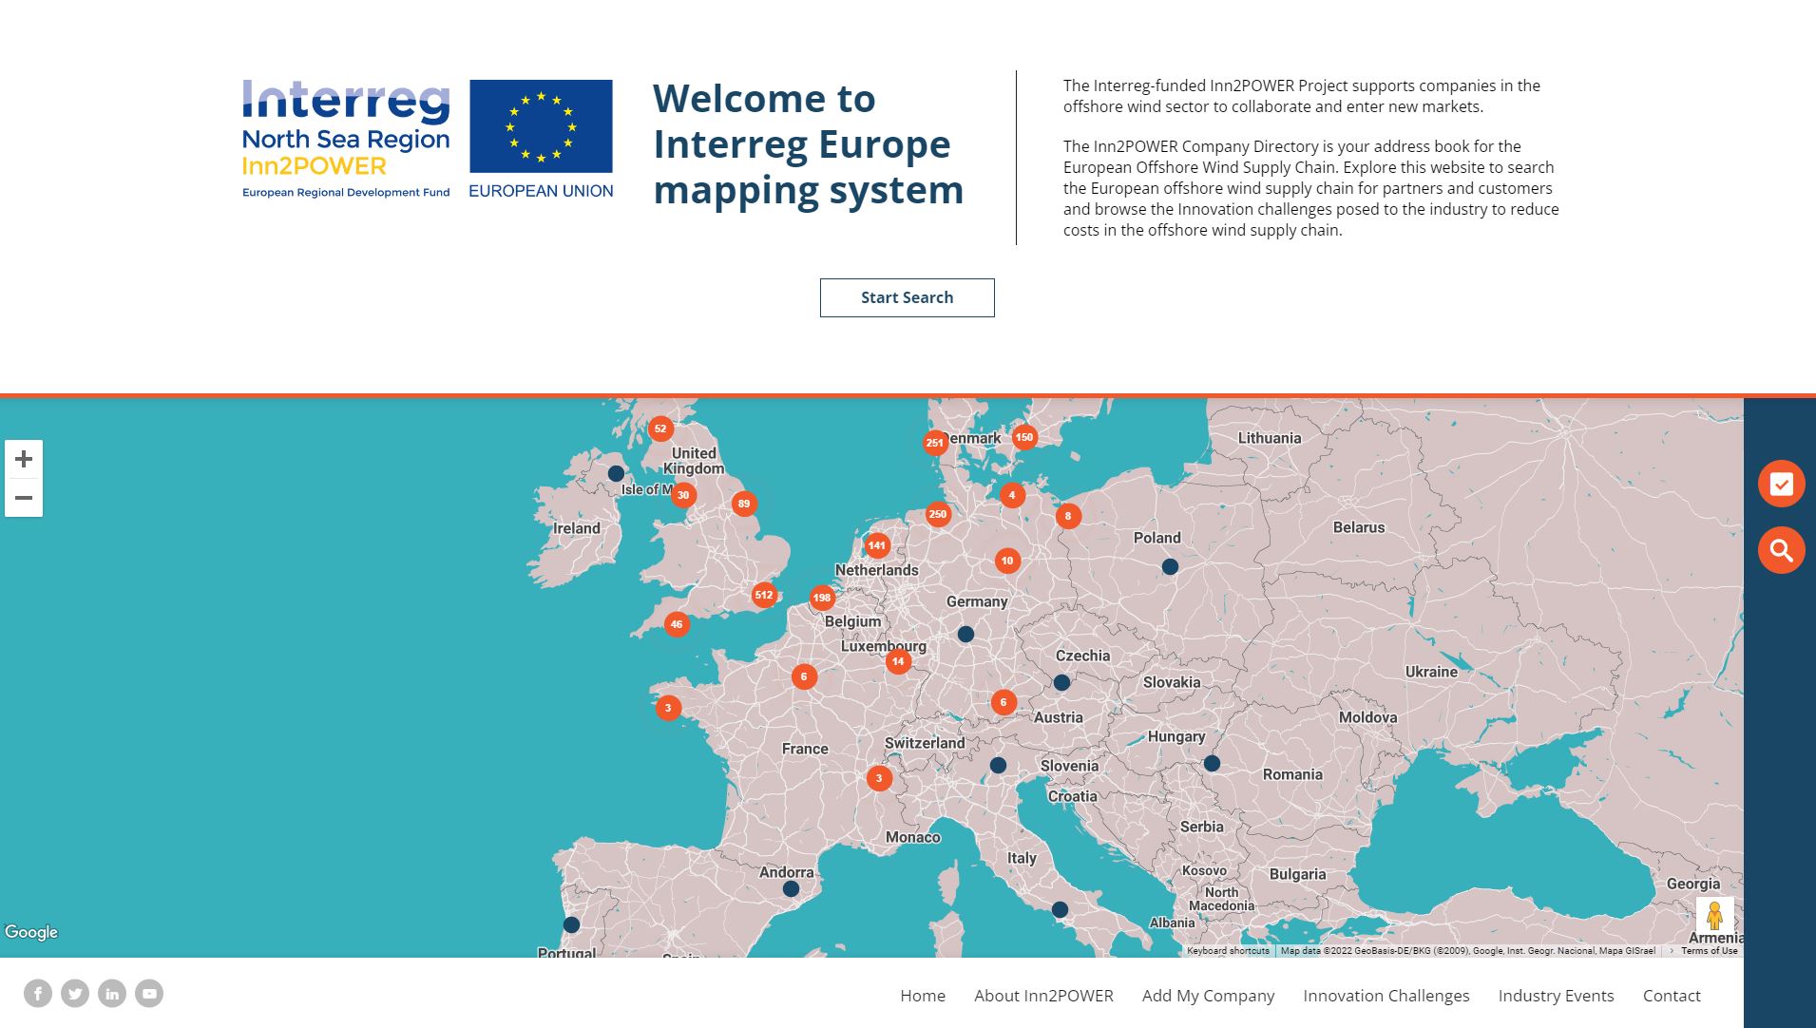Image resolution: width=1816 pixels, height=1028 pixels.
Task: Select the dark blue marker in Northern Ireland
Action: [x=616, y=473]
